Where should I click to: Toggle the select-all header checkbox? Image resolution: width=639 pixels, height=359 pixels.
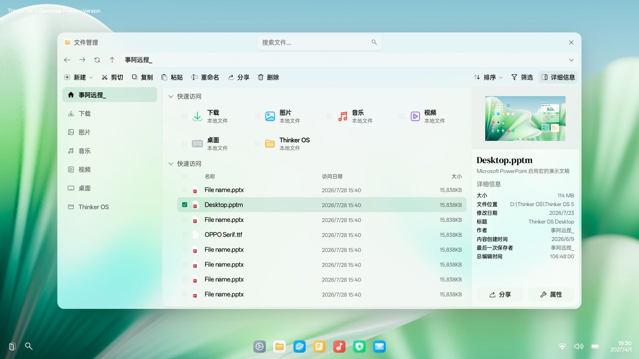pyautogui.click(x=185, y=177)
